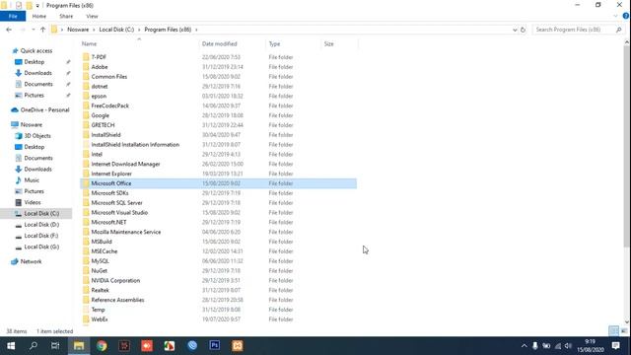
Task: Click the Quick Access Toolbar properties icon
Action: tap(19, 5)
